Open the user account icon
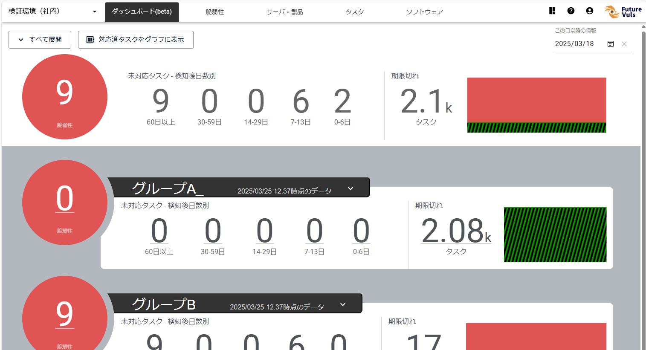Viewport: 646px width, 350px height. click(x=590, y=11)
